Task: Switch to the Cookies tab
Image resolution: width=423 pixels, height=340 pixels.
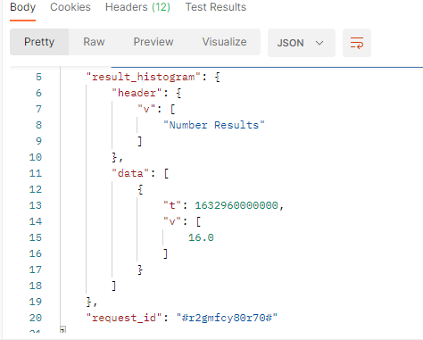Action: click(x=70, y=7)
